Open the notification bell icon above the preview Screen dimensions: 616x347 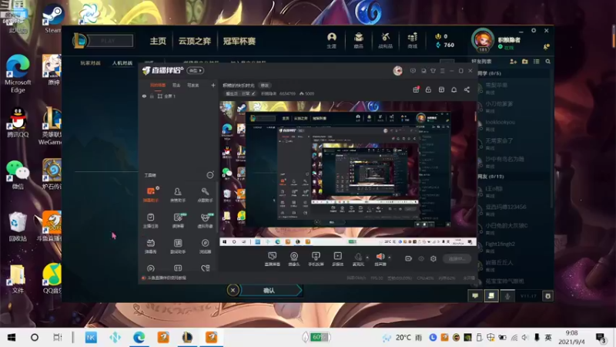pos(454,89)
